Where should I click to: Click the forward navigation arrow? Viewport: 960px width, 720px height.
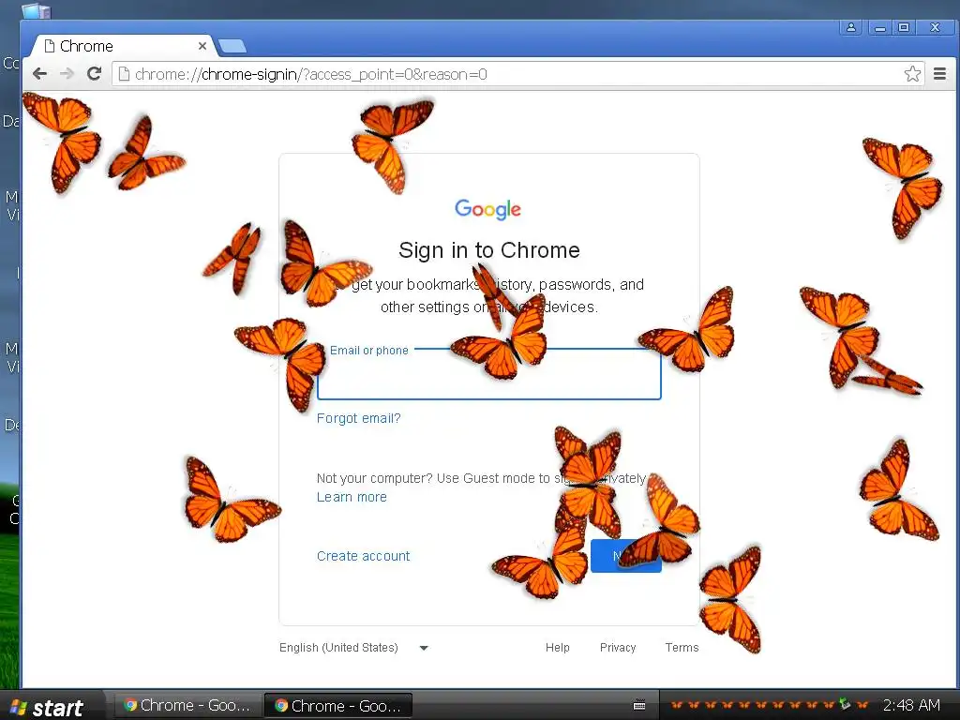tap(67, 74)
